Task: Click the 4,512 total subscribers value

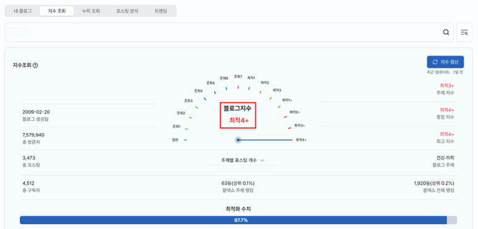Action: click(28, 183)
